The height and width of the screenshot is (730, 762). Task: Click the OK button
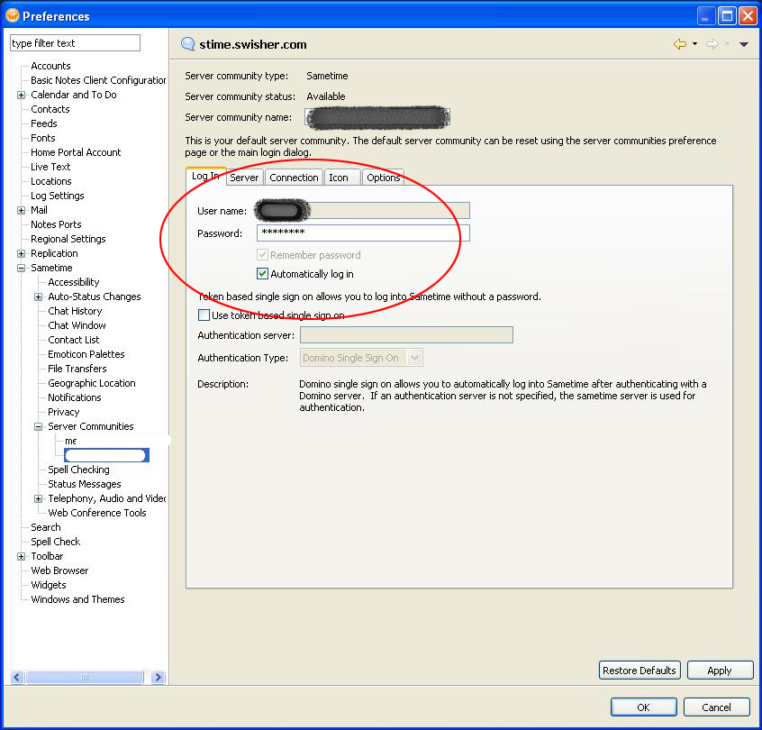point(643,707)
